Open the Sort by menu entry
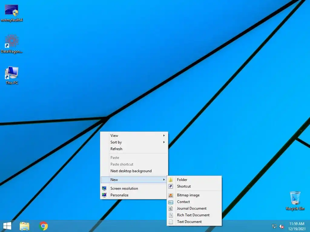 click(134, 142)
